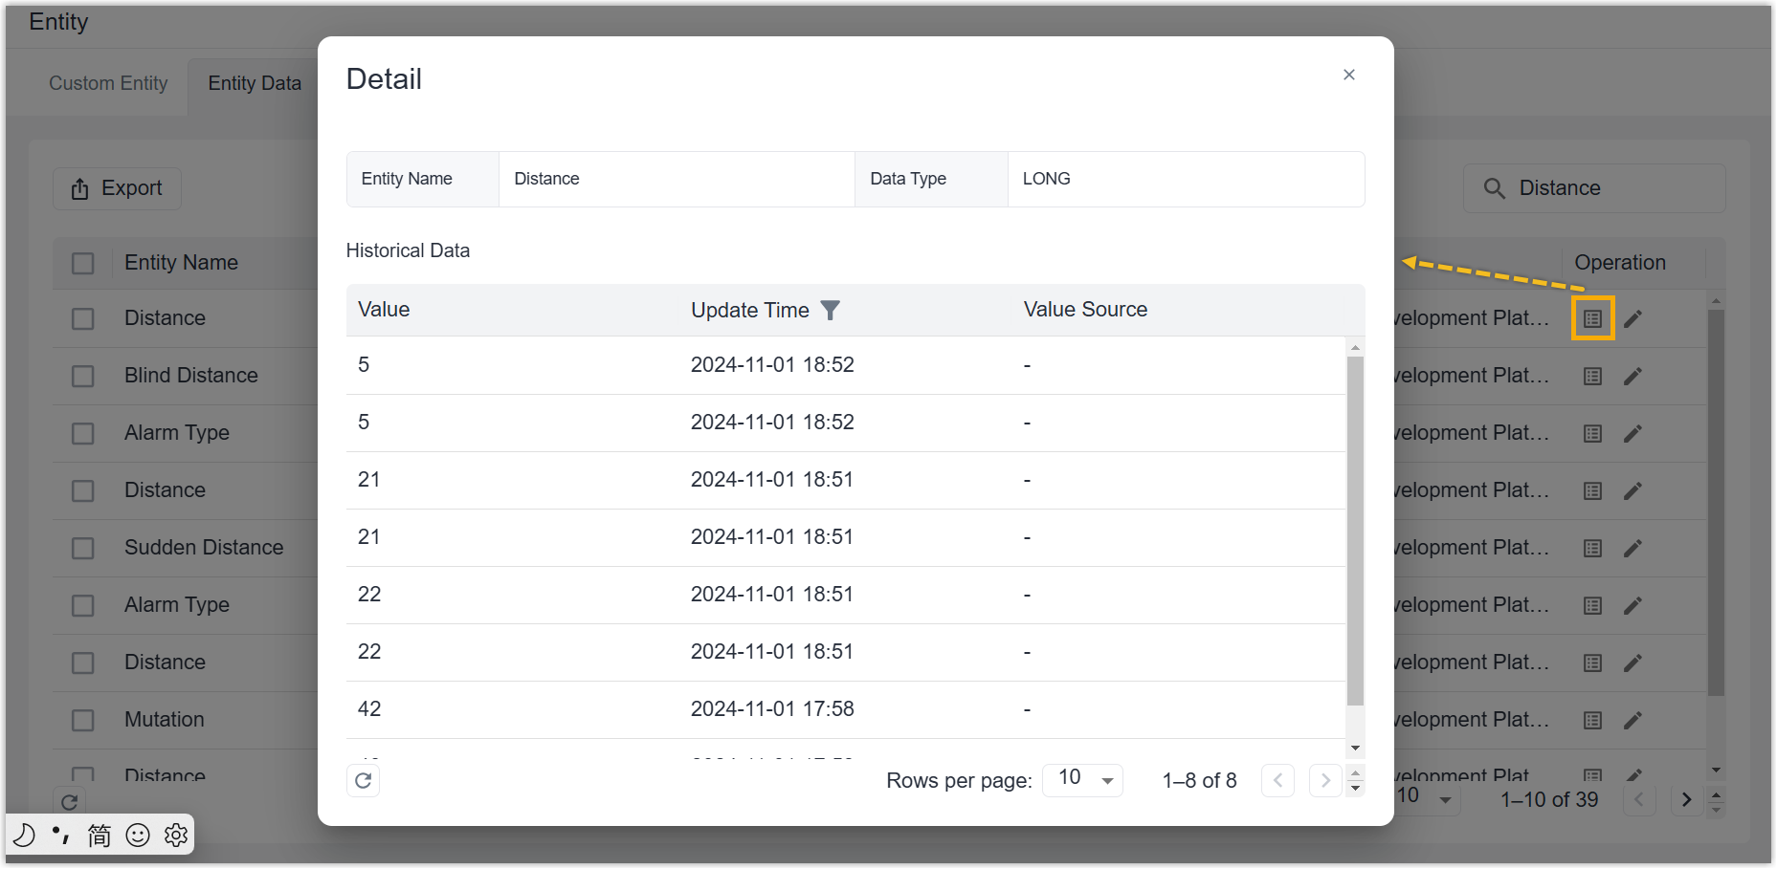Click the Entity Name column header

[x=181, y=263]
